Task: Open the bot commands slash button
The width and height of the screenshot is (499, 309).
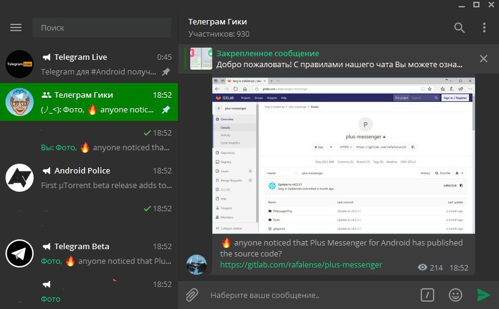Action: (427, 295)
